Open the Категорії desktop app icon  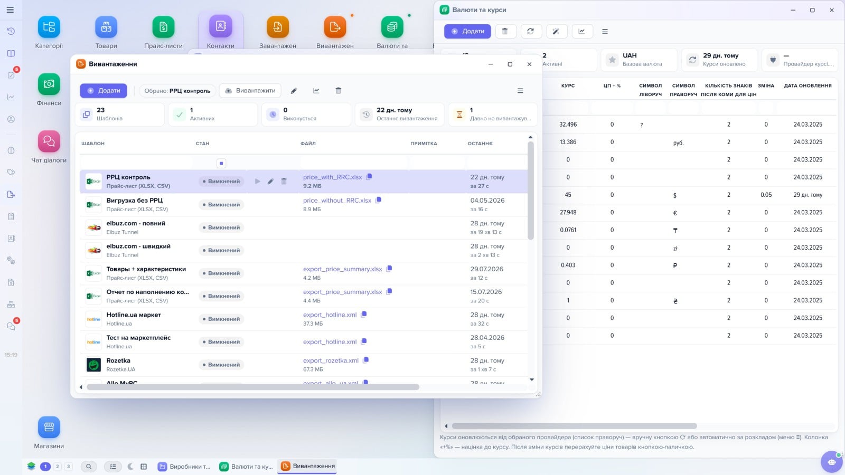click(x=49, y=27)
